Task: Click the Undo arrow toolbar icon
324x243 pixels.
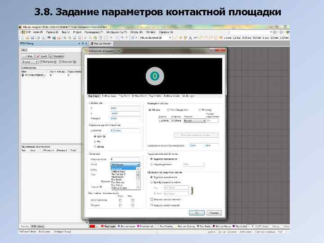Action: click(122, 38)
